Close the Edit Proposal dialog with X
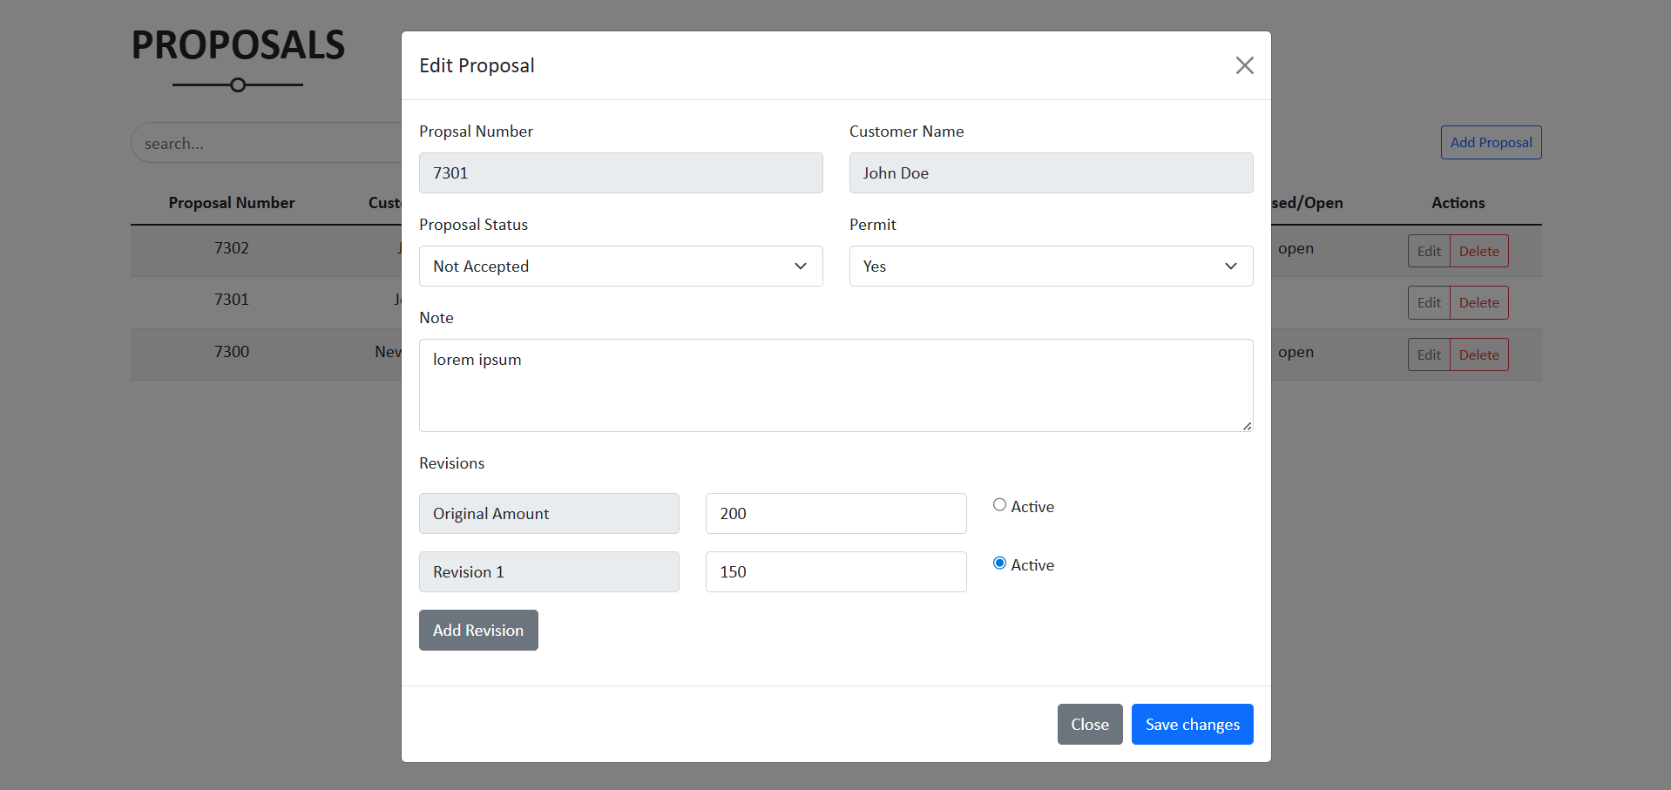The height and width of the screenshot is (790, 1671). [1244, 65]
